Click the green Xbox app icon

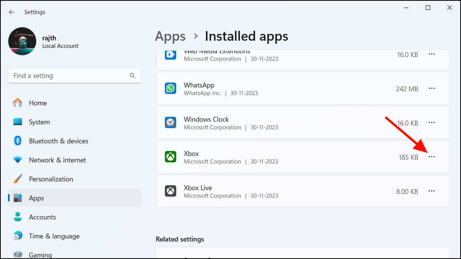point(171,157)
